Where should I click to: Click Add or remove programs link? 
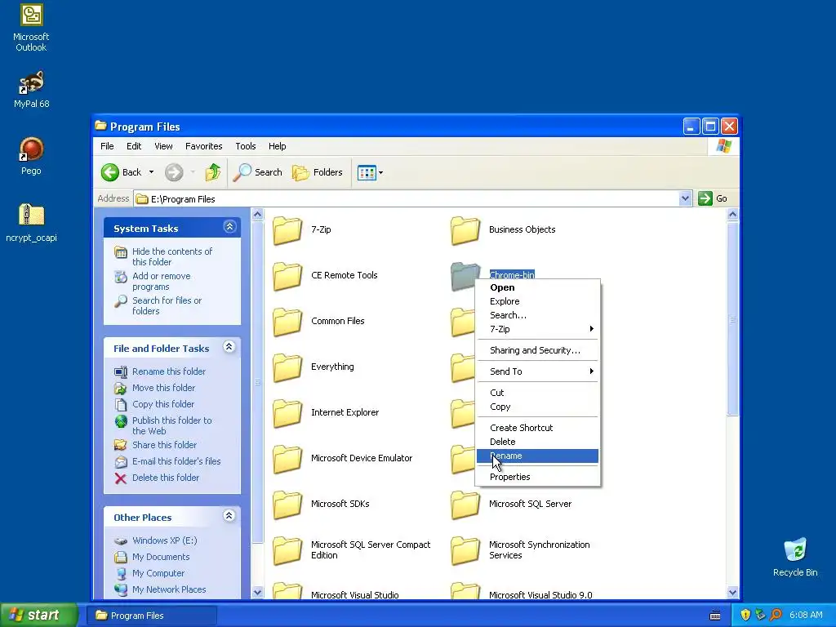pyautogui.click(x=162, y=281)
